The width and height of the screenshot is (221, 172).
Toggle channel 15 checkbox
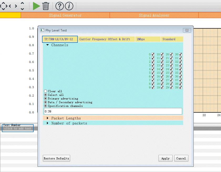162,73
